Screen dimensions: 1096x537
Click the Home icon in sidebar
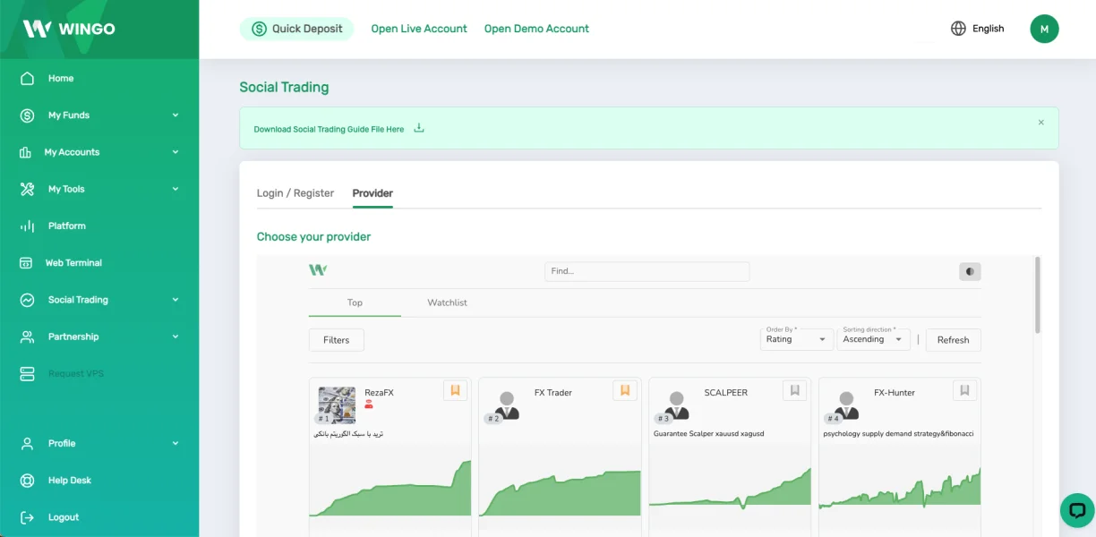coord(27,79)
